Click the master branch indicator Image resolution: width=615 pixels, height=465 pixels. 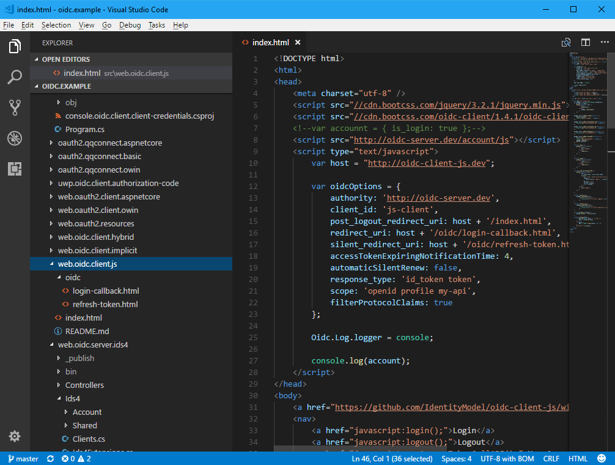pos(23,458)
